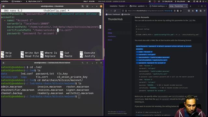
Task: Click the browser page vertical scrollbar
Action: coord(207,58)
